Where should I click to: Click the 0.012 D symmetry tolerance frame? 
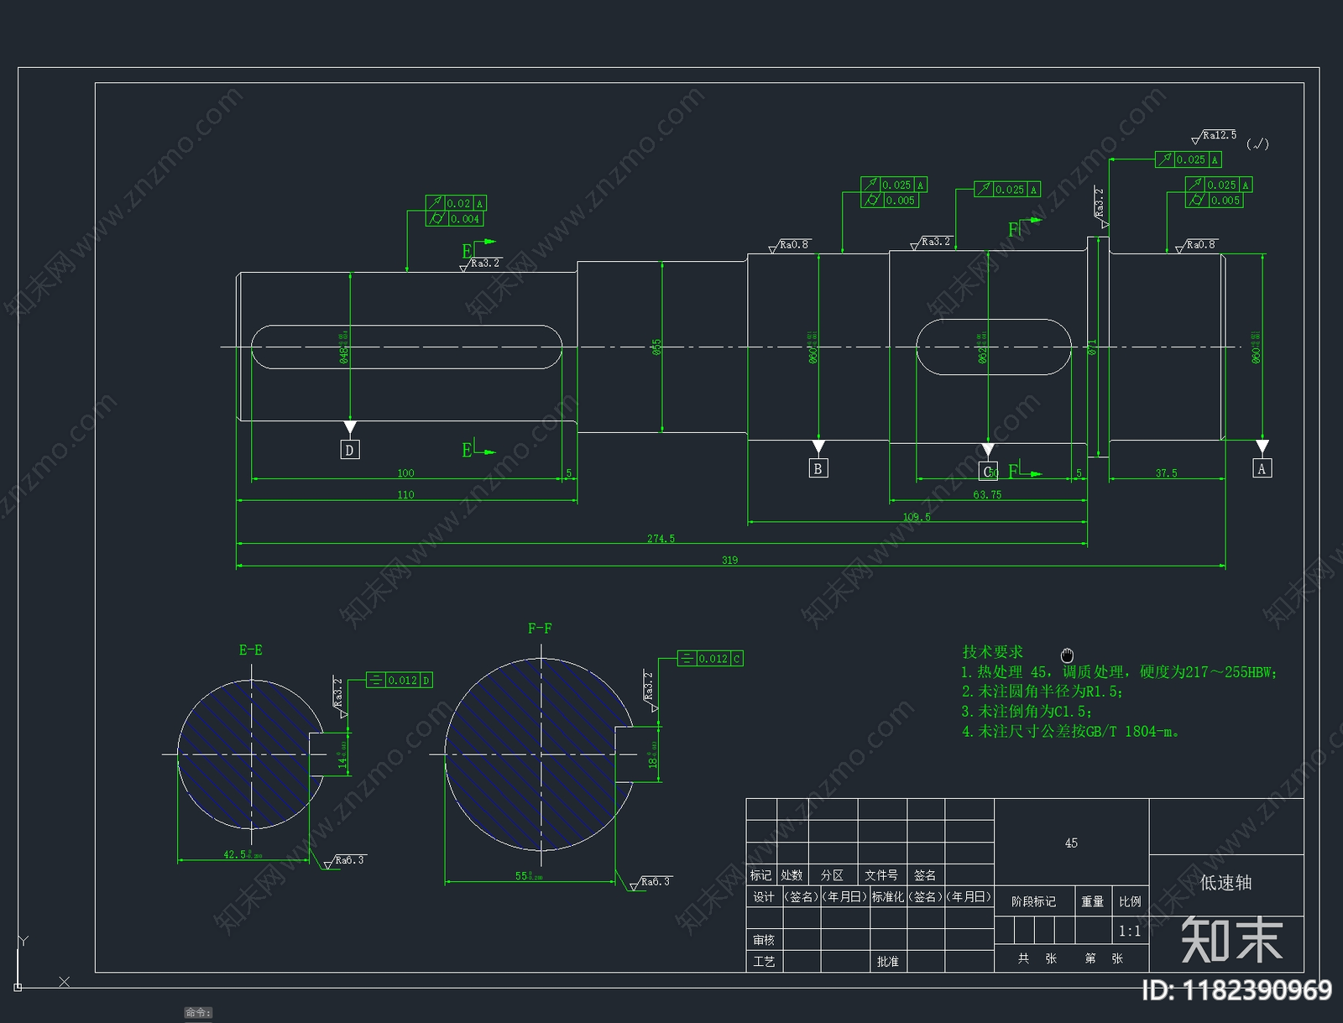point(400,680)
